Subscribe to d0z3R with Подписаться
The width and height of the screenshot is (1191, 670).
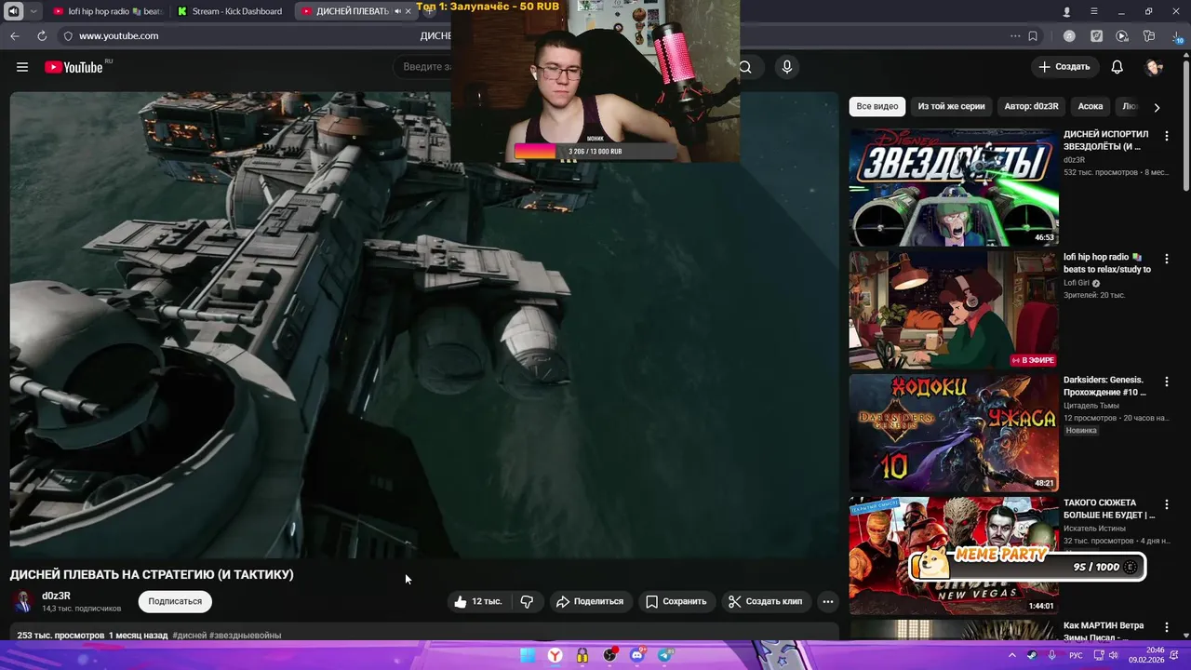click(175, 601)
